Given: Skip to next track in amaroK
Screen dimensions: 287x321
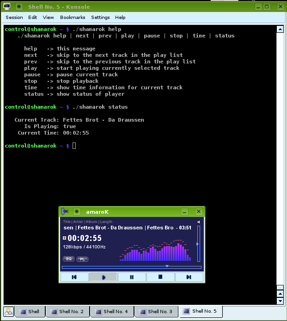Looking at the screenshot, I should (x=189, y=277).
